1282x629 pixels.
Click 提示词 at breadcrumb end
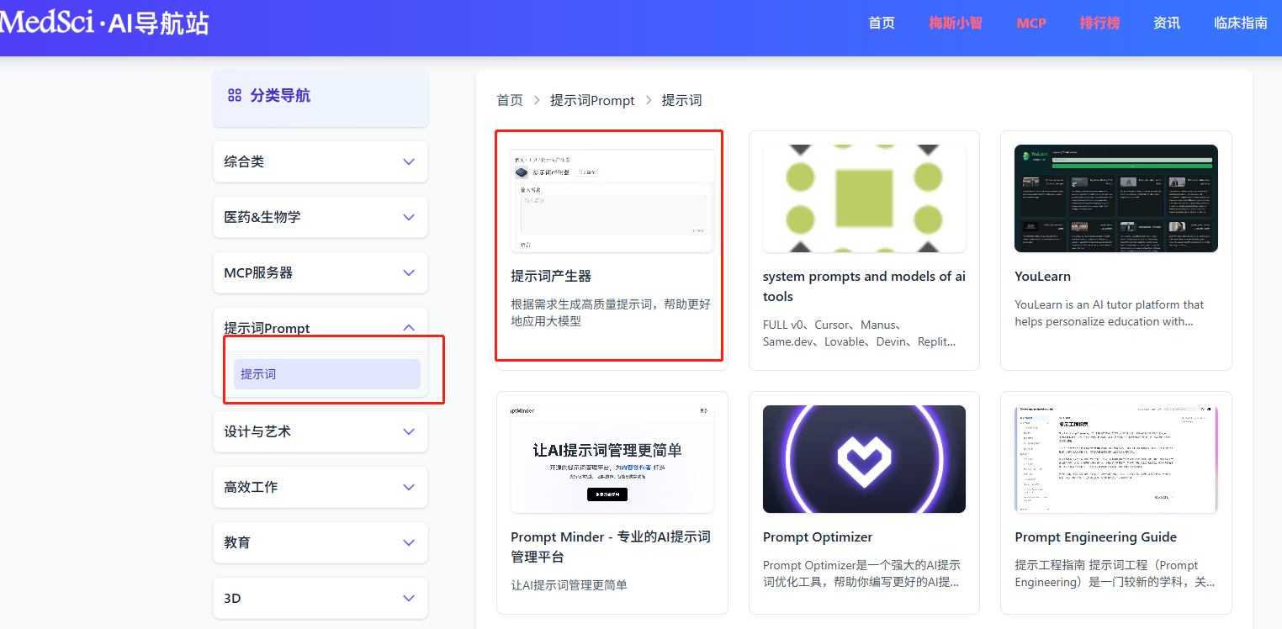point(681,100)
